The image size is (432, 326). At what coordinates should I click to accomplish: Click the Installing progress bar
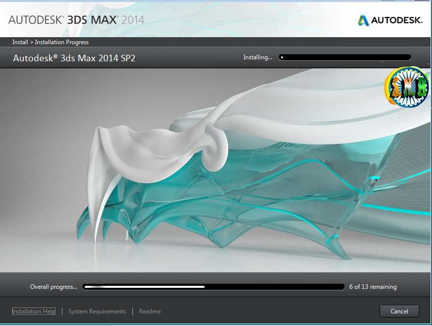(345, 57)
